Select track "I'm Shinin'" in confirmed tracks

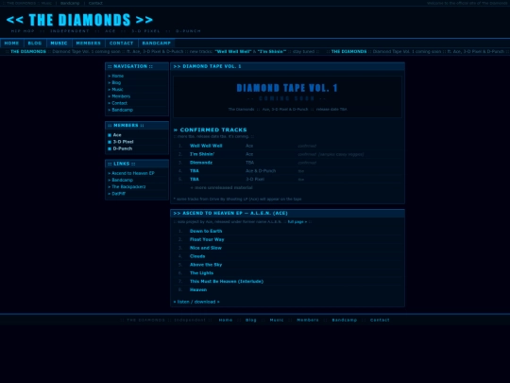pos(202,154)
